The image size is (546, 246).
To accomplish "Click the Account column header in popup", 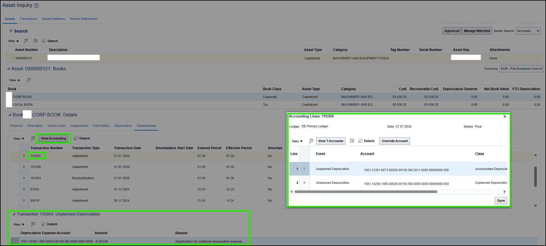I will tap(367, 154).
